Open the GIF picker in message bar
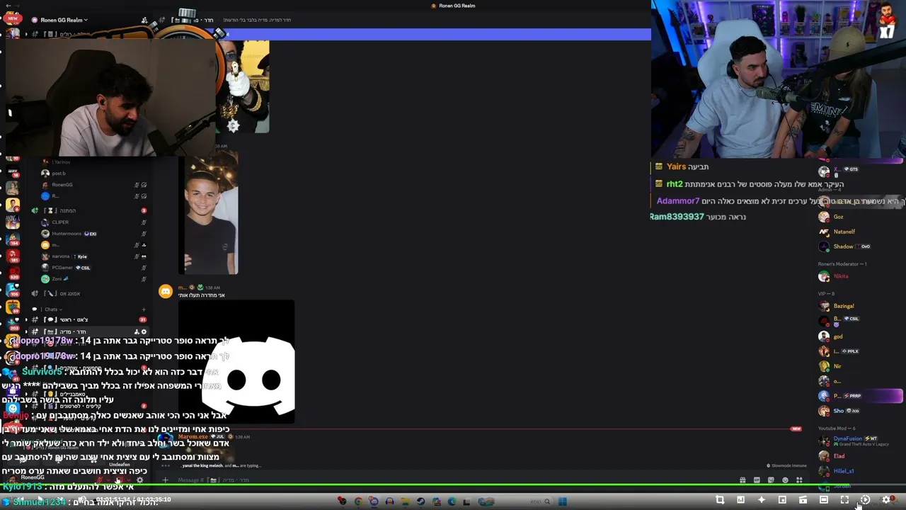906x510 pixels. [757, 480]
